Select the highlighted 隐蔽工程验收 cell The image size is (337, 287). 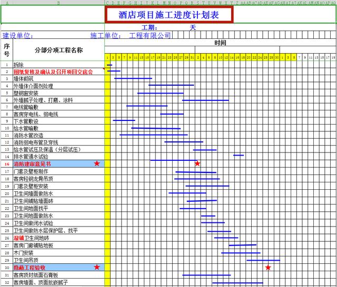[x=58, y=268]
